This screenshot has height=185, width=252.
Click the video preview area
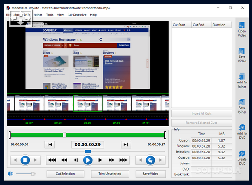88,57
